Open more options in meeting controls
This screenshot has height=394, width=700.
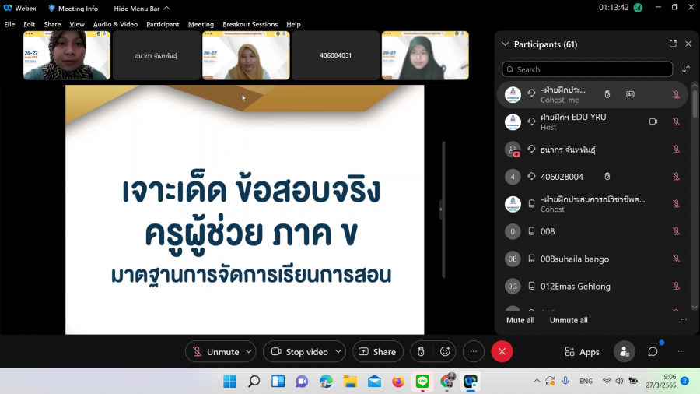(x=474, y=352)
